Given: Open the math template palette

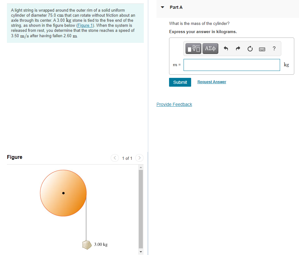Looking at the screenshot, I should [193, 49].
